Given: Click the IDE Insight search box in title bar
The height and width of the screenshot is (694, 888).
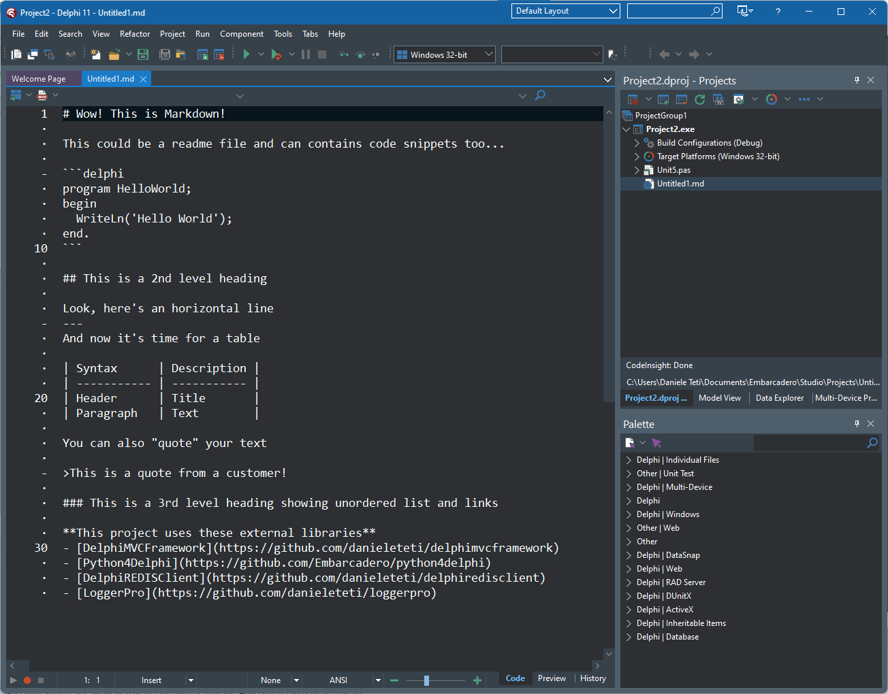Looking at the screenshot, I should [674, 11].
